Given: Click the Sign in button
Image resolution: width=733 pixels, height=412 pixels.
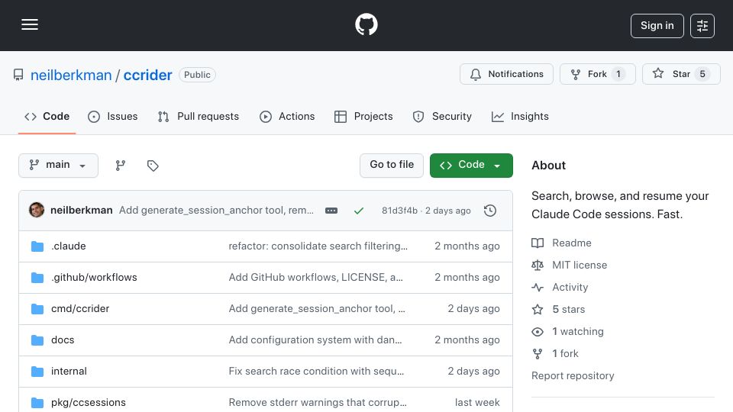Looking at the screenshot, I should click(657, 26).
